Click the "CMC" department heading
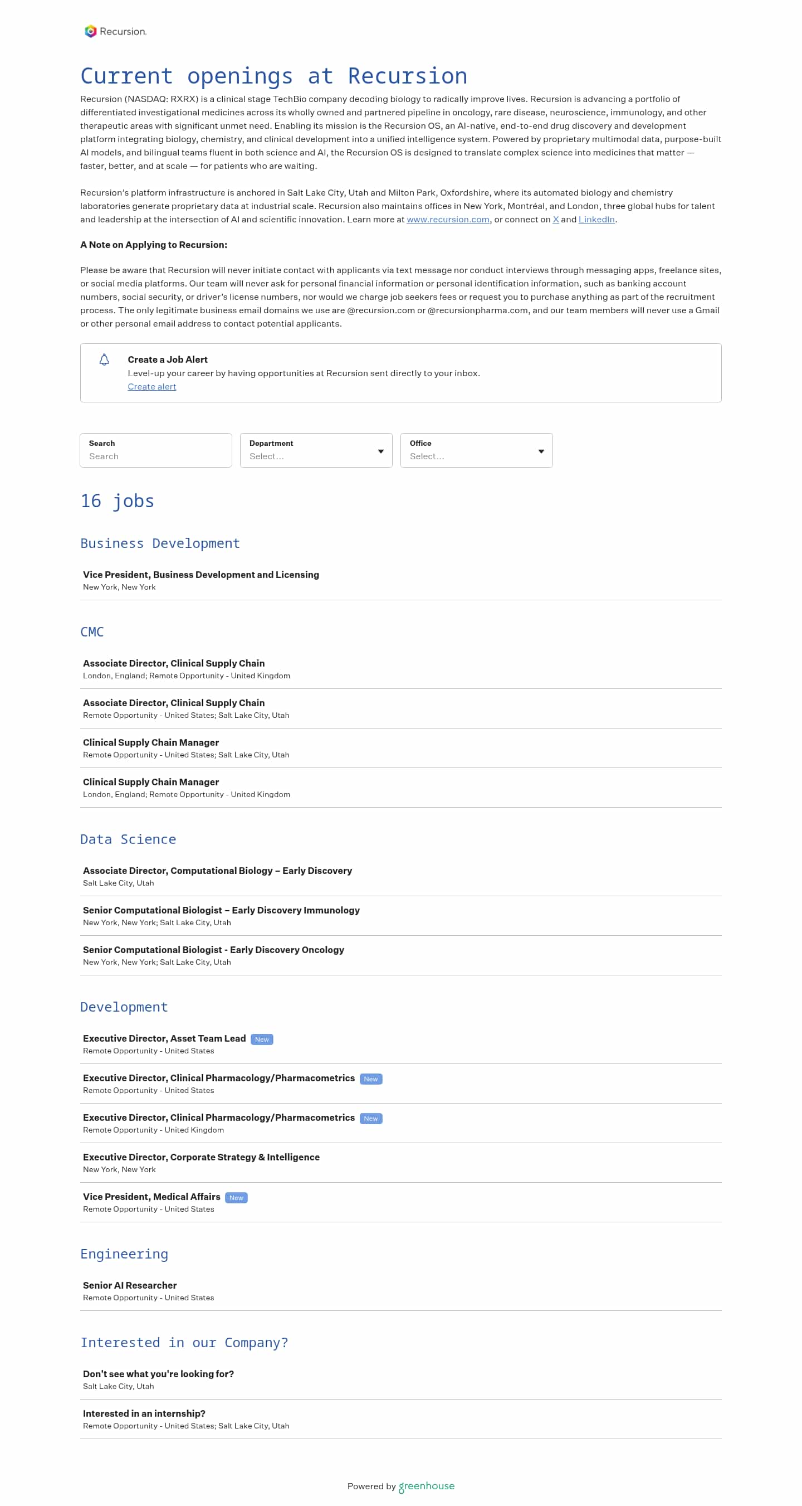The height and width of the screenshot is (1506, 802). pyautogui.click(x=92, y=632)
